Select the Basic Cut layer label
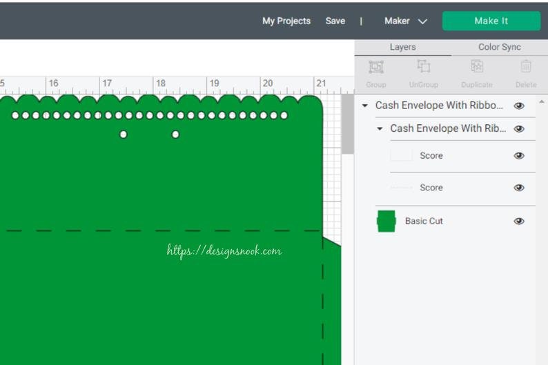The width and height of the screenshot is (548, 365). click(424, 221)
